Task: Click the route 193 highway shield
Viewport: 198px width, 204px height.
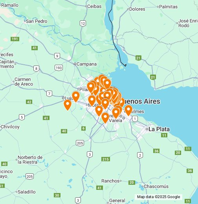Action: pyautogui.click(x=59, y=68)
